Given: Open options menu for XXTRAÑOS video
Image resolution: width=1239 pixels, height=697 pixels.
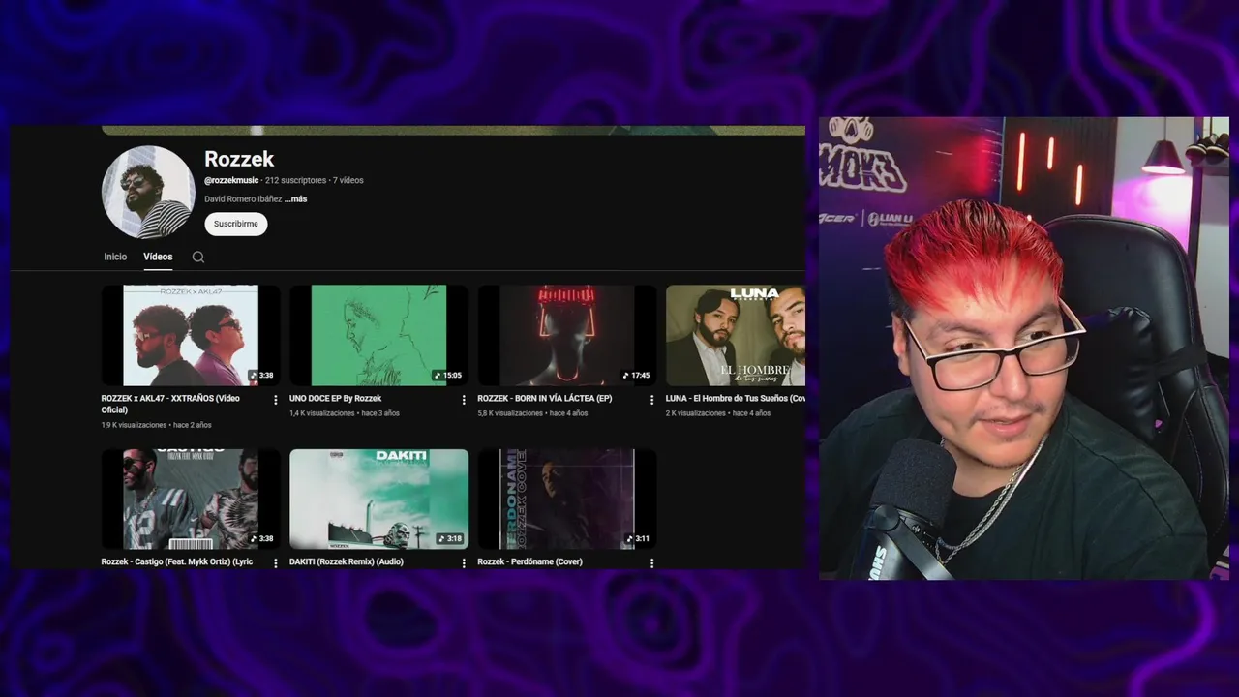Looking at the screenshot, I should (275, 399).
